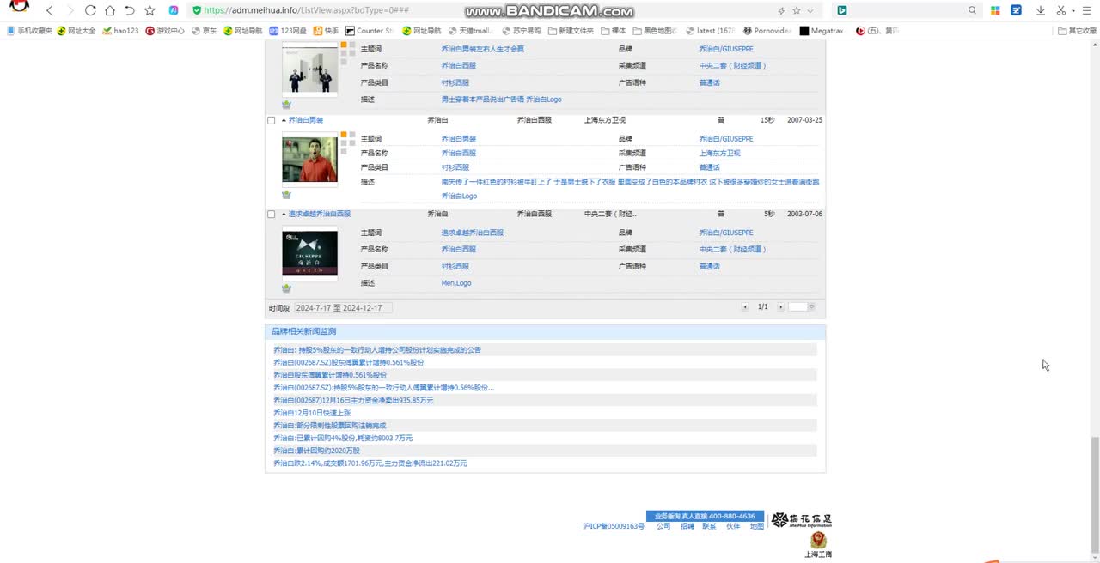Screen dimensions: 1100x563
Task: Go to the next results page arrow
Action: (x=780, y=307)
